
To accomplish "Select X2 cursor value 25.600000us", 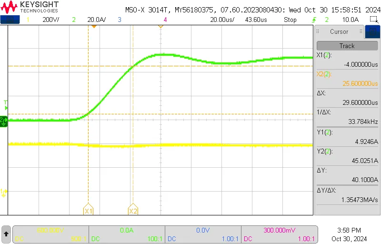I will pyautogui.click(x=360, y=83).
